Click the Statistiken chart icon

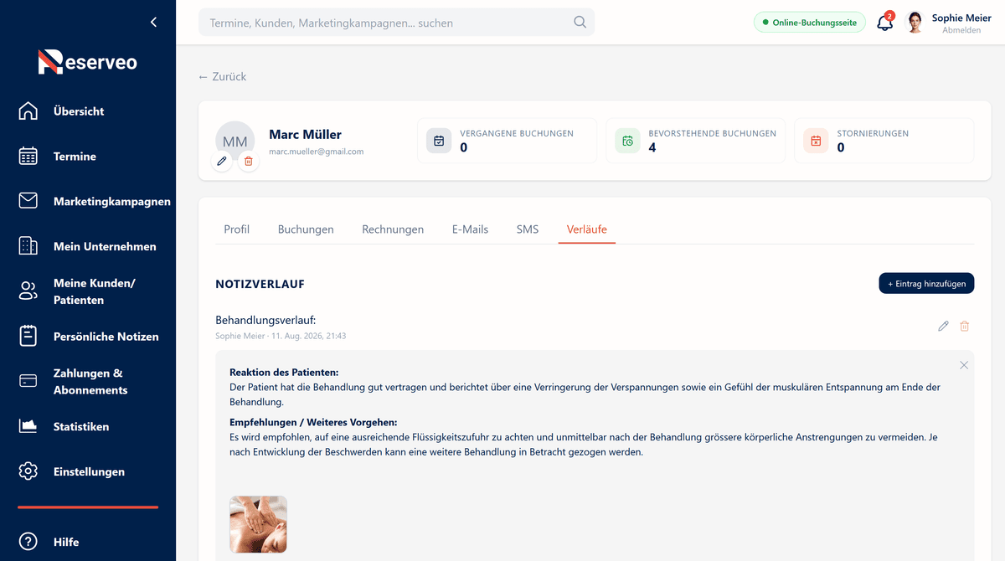[28, 426]
